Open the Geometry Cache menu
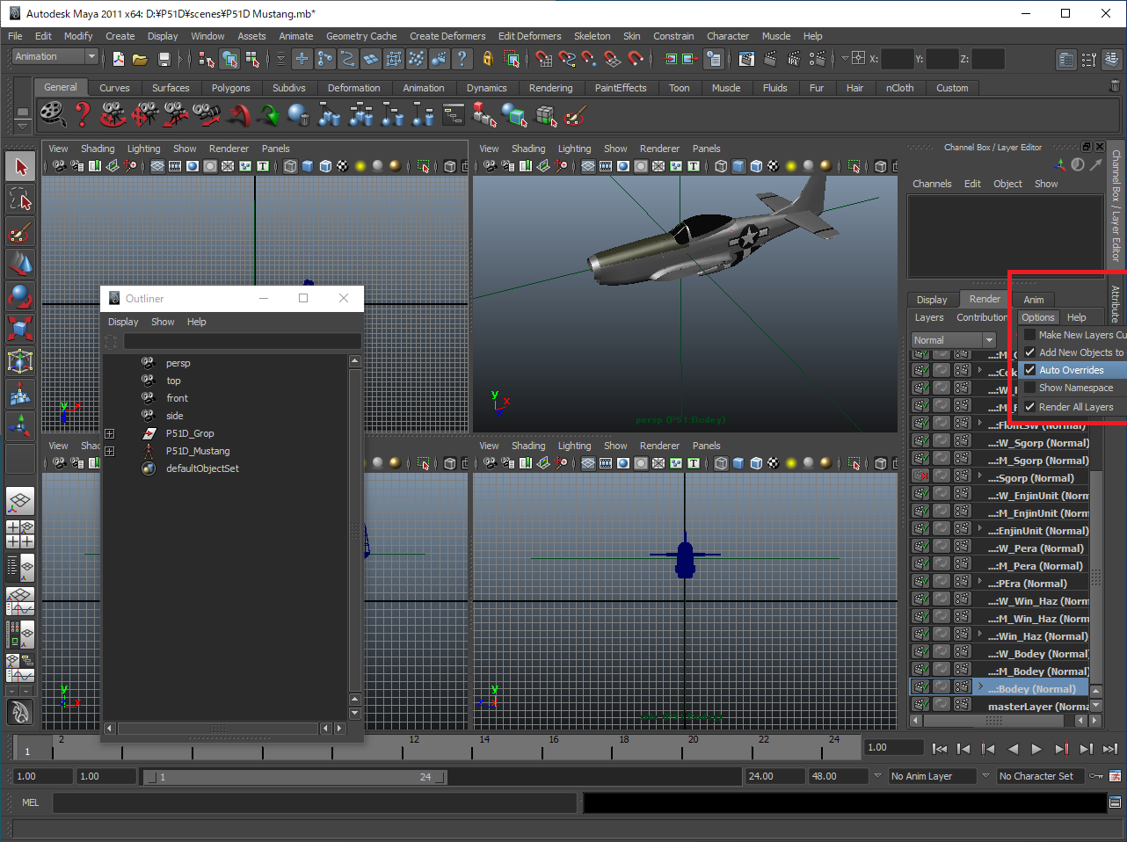Screen dimensions: 1127x842 click(x=361, y=36)
